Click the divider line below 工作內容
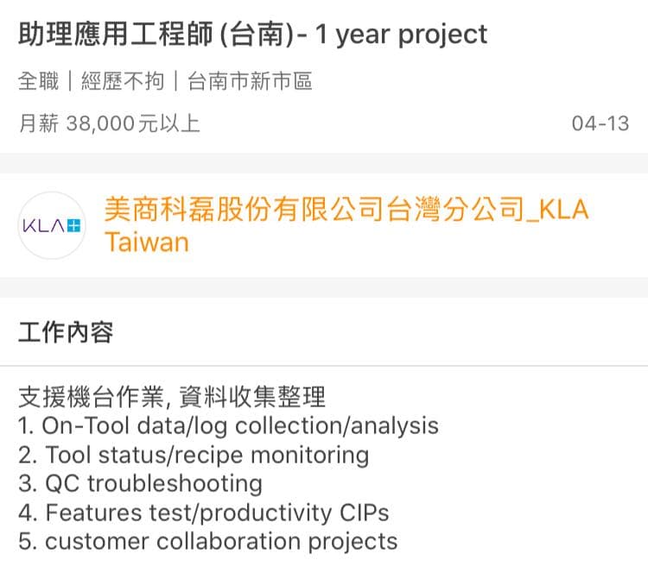This screenshot has height=585, width=648. click(x=324, y=366)
